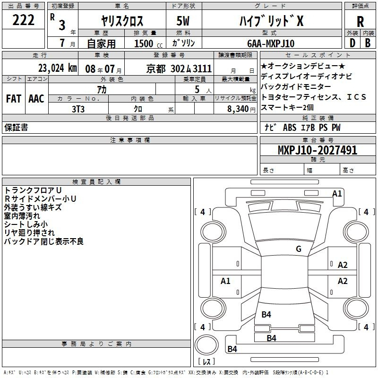Image resolution: width=378 pixels, height=378 pixels.
Task: Select the 後日発送部品 header
Action: (x=129, y=118)
